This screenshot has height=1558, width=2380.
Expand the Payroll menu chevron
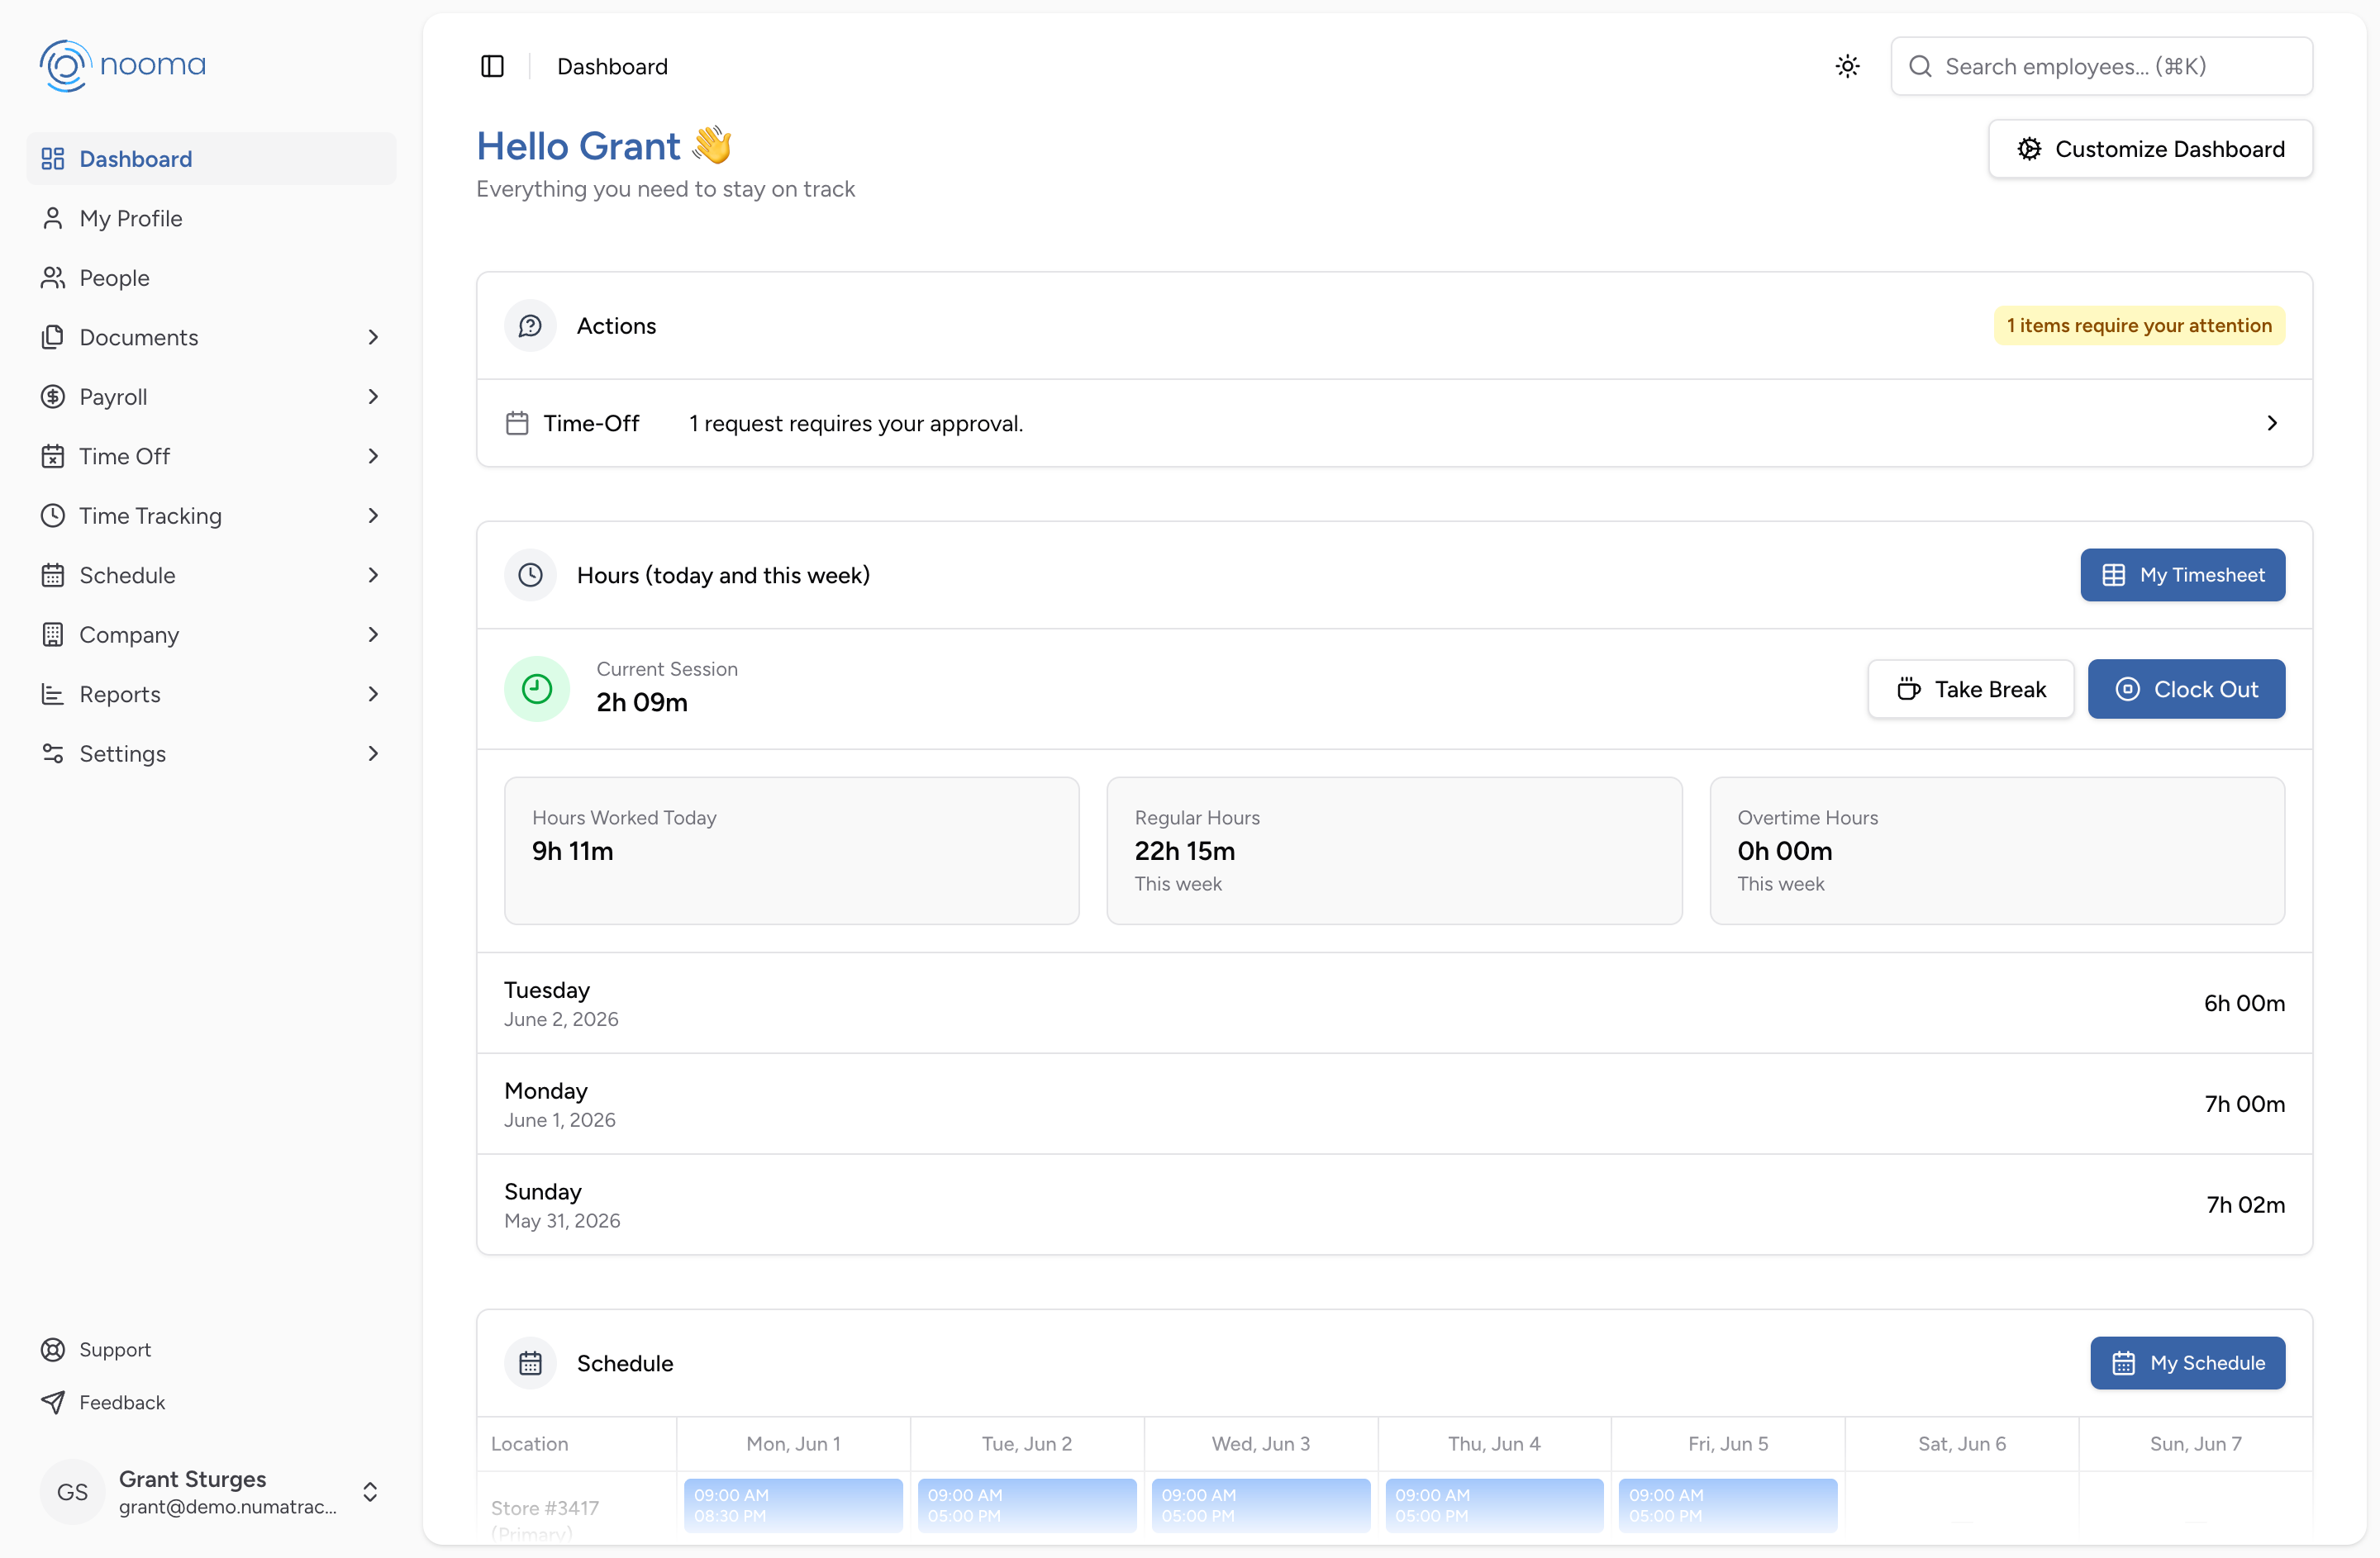coord(373,397)
